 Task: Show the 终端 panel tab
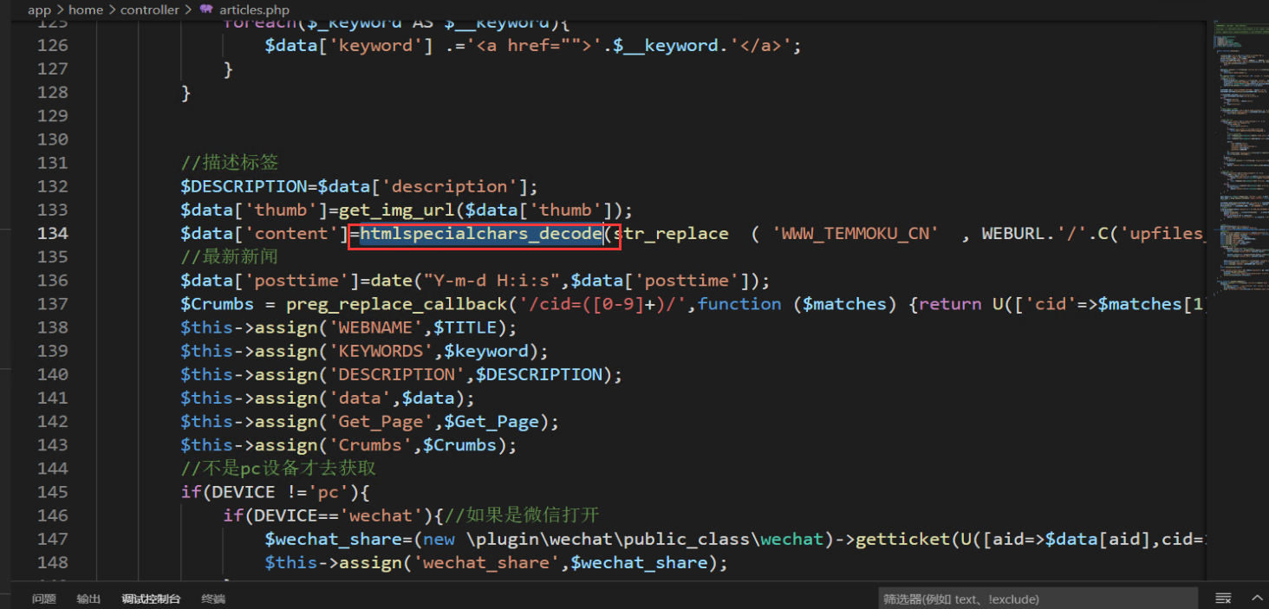click(x=213, y=599)
